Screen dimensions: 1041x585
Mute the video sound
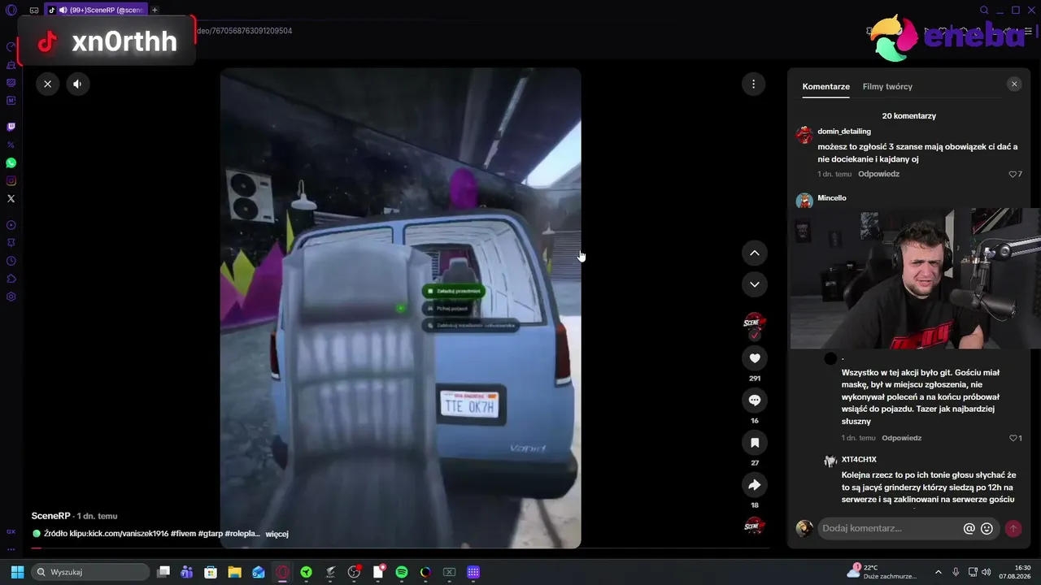(x=77, y=84)
